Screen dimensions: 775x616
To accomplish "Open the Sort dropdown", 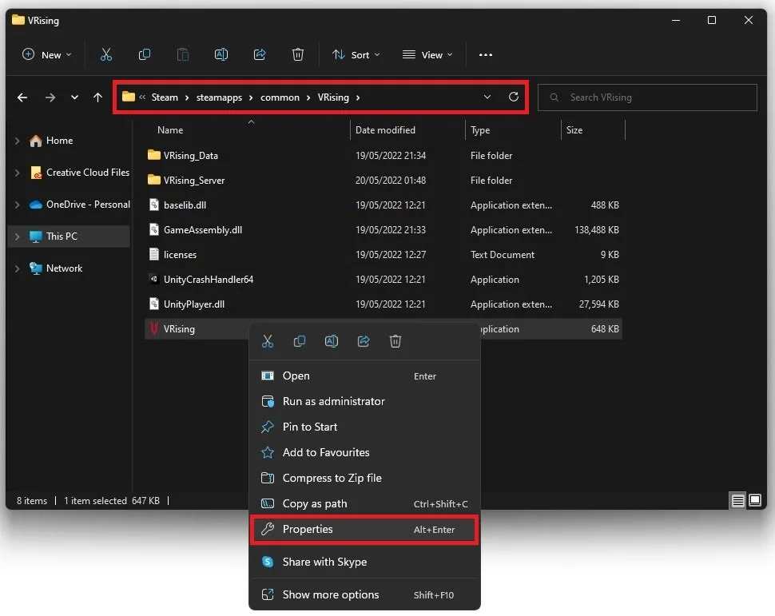I will click(x=356, y=54).
